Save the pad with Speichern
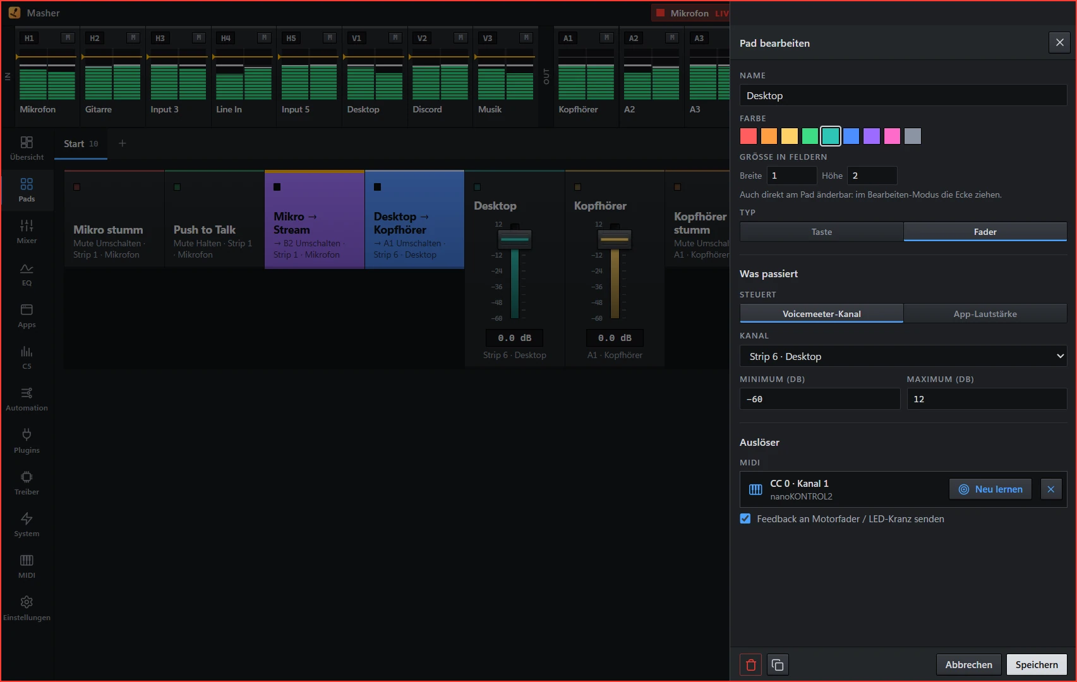Viewport: 1077px width, 682px height. point(1037,664)
